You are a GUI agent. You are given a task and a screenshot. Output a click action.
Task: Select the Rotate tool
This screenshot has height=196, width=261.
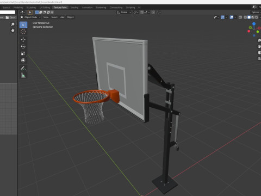(x=23, y=46)
